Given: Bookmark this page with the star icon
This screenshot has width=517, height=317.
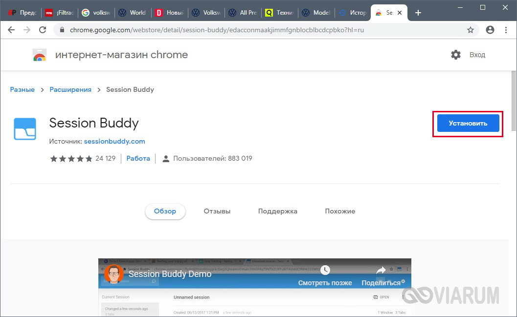Looking at the screenshot, I should tap(470, 30).
